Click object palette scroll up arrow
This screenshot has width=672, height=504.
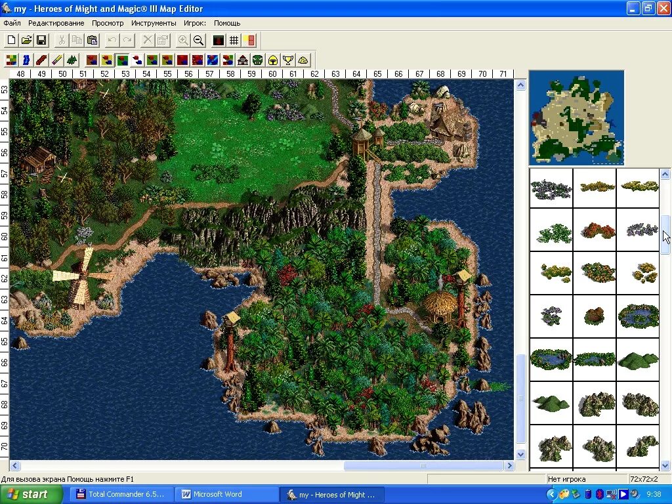point(665,174)
